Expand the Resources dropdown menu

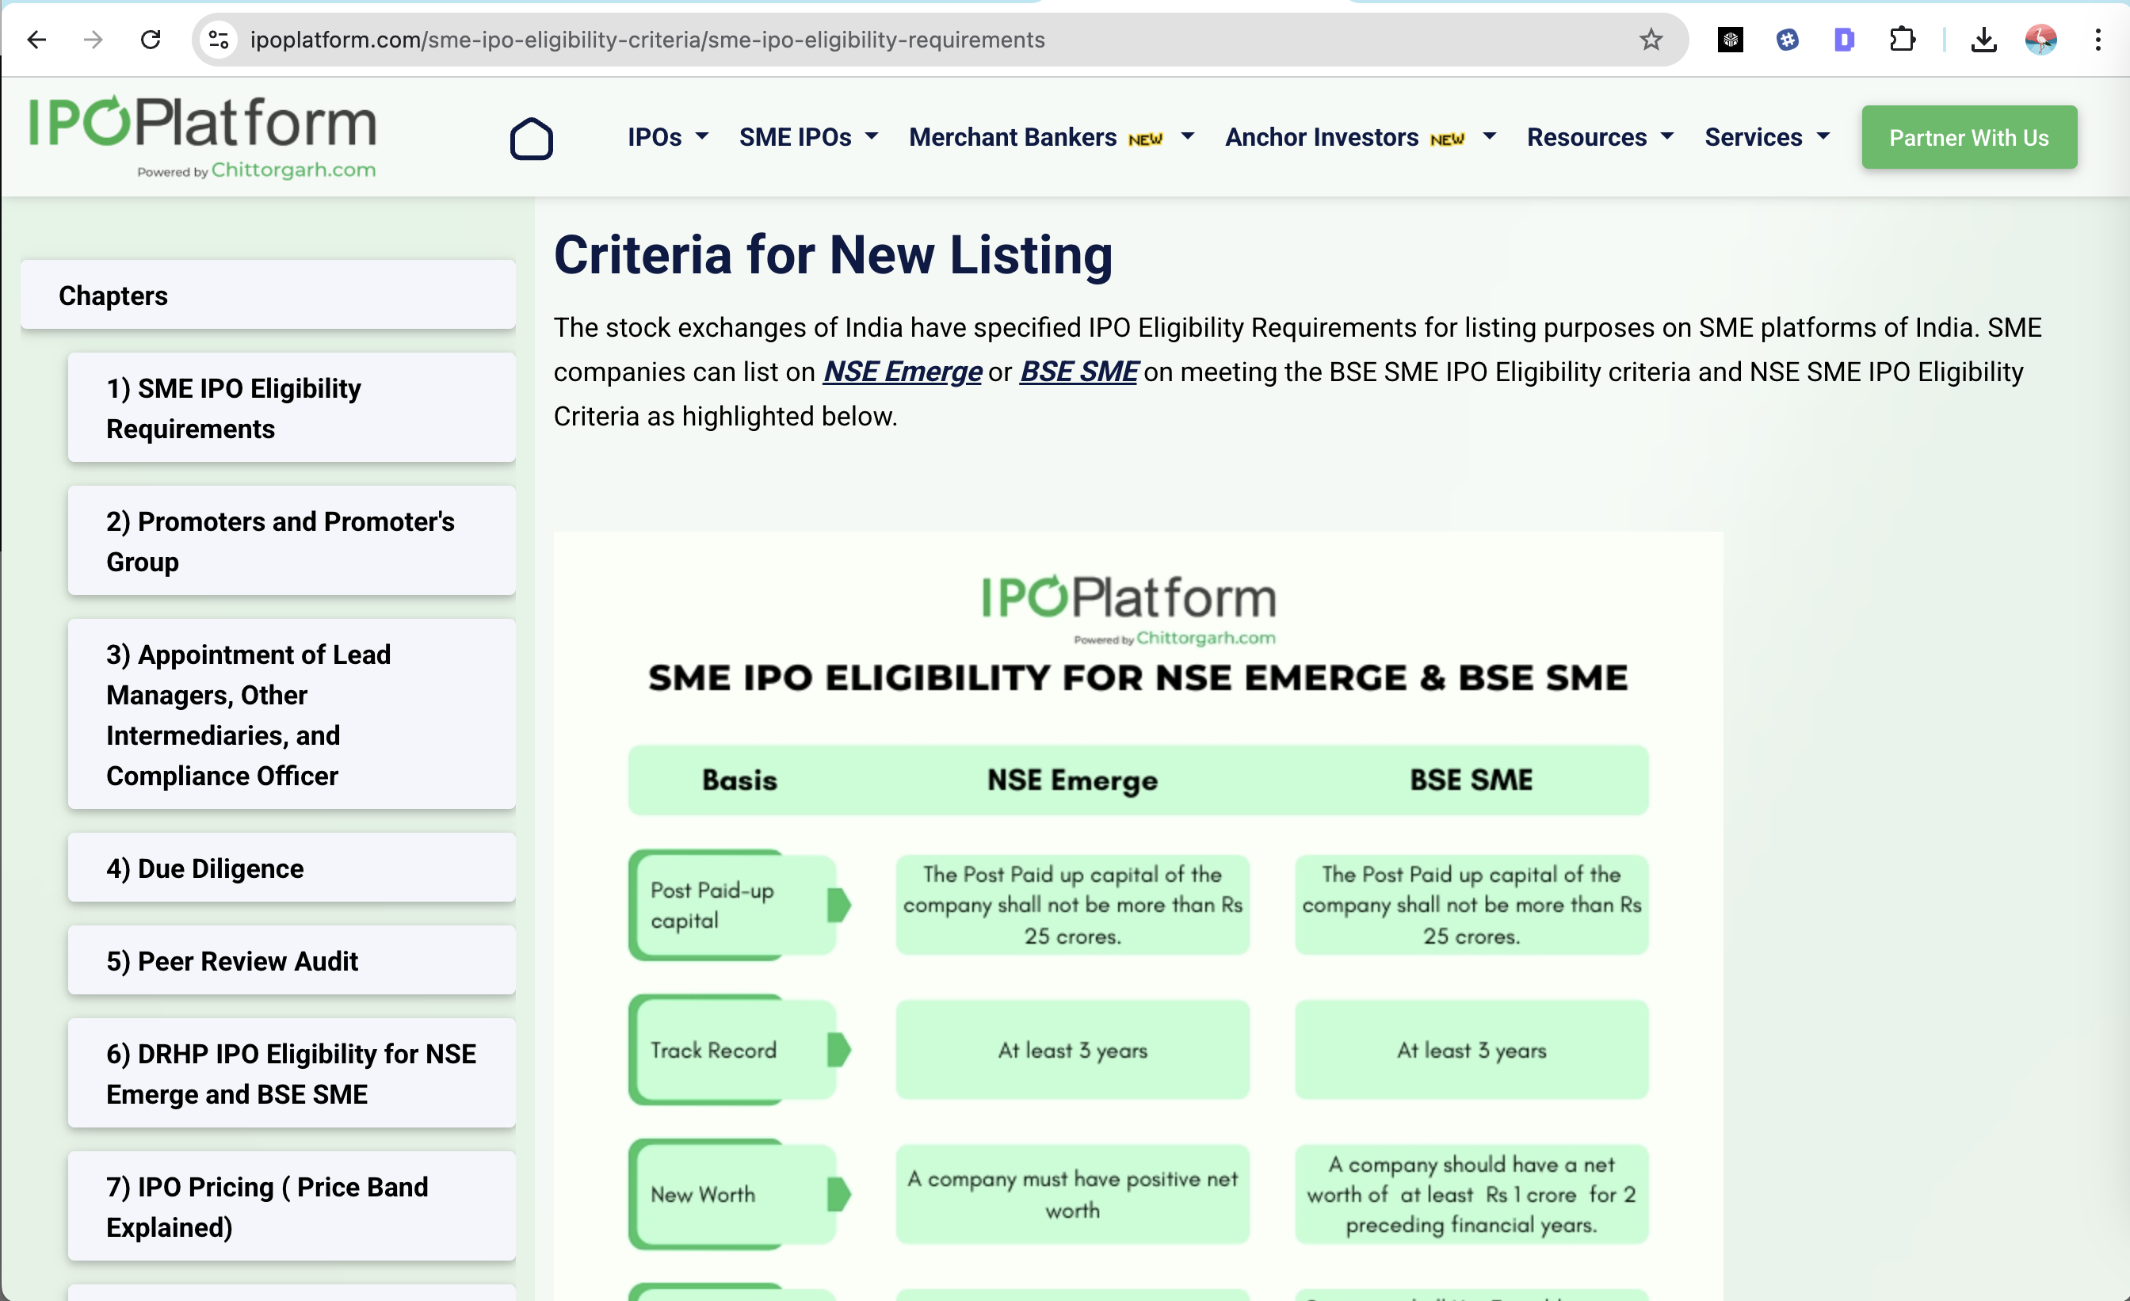[x=1601, y=136]
